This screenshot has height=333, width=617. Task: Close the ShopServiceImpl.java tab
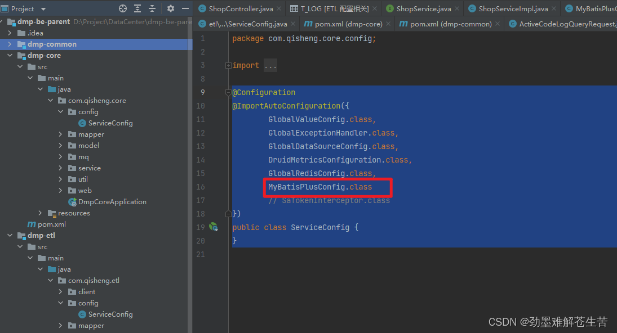tap(554, 8)
